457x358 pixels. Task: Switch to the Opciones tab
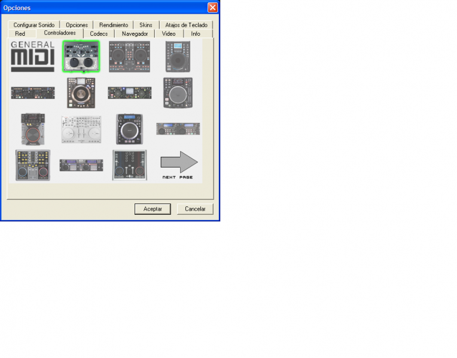tap(77, 25)
